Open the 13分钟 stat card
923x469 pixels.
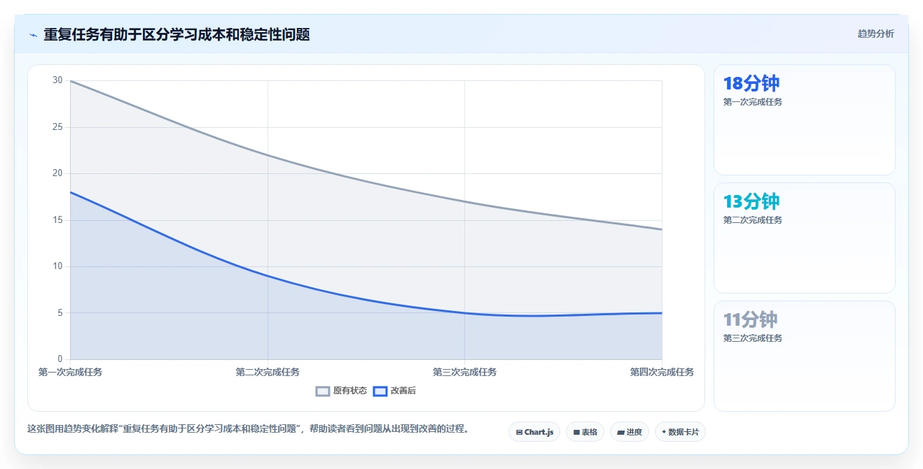[x=804, y=238]
